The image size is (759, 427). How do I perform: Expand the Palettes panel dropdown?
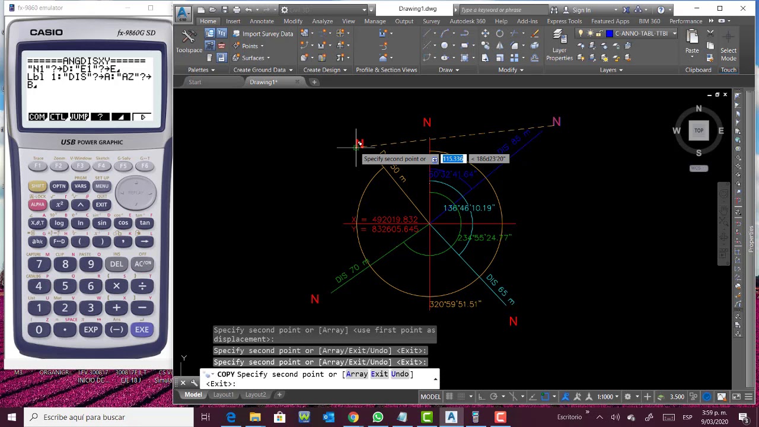click(x=201, y=70)
